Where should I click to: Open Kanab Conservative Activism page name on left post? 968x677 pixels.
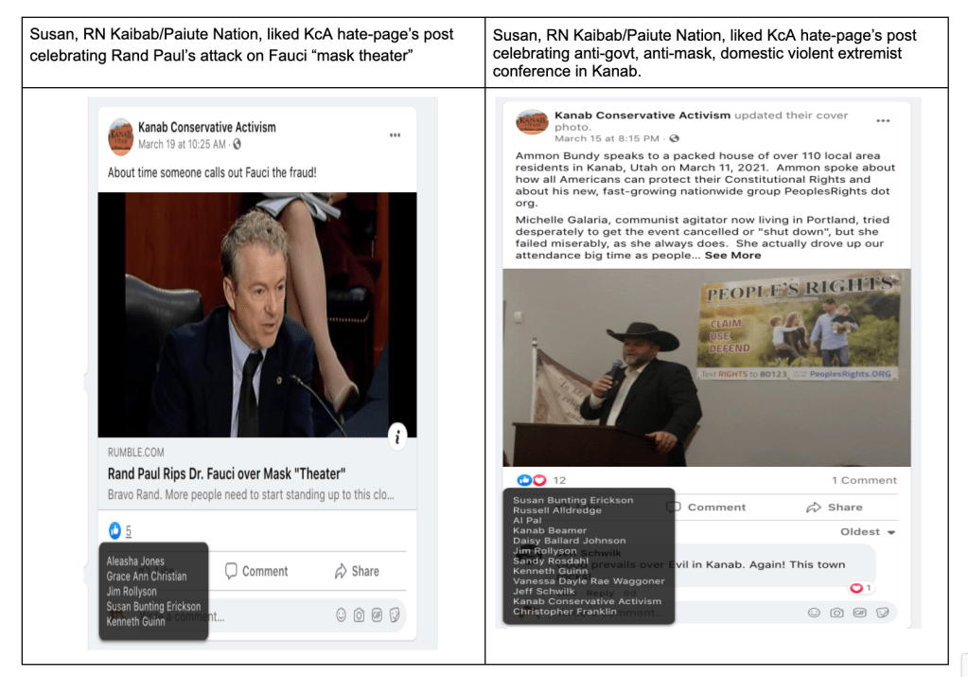click(207, 127)
